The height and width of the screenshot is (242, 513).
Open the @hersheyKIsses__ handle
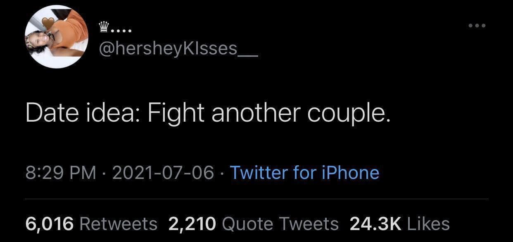pos(178,49)
